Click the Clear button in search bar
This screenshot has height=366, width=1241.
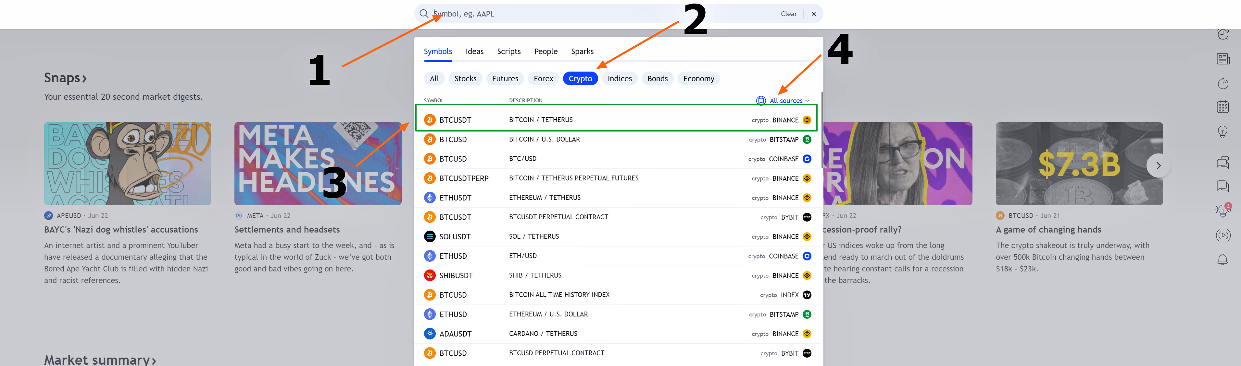(789, 14)
